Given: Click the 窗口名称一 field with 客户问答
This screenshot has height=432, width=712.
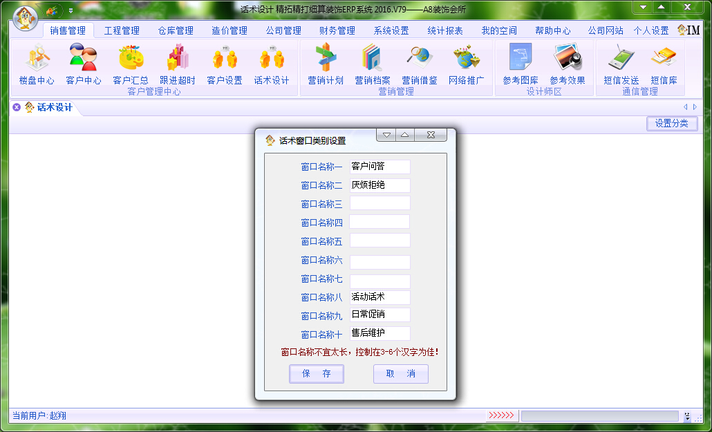Looking at the screenshot, I should pos(380,167).
